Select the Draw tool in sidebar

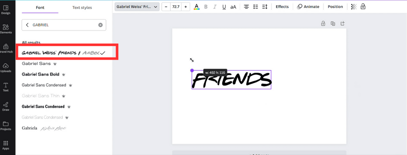6,106
